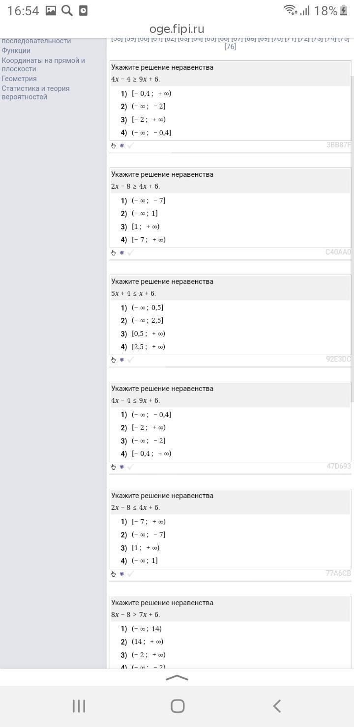
Task: Open Статистика и теория вероятностей section
Action: 35,92
